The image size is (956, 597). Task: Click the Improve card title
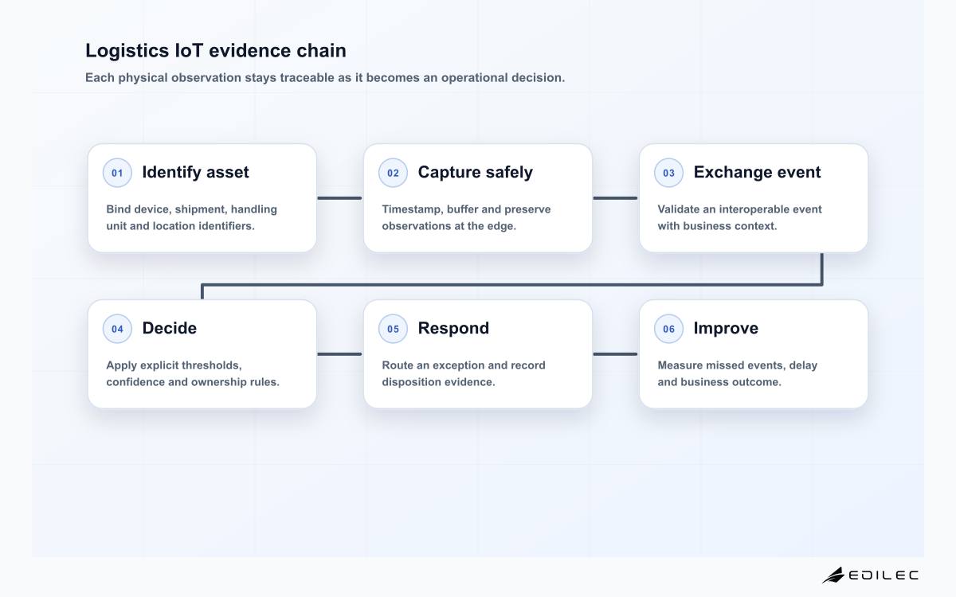pos(726,328)
